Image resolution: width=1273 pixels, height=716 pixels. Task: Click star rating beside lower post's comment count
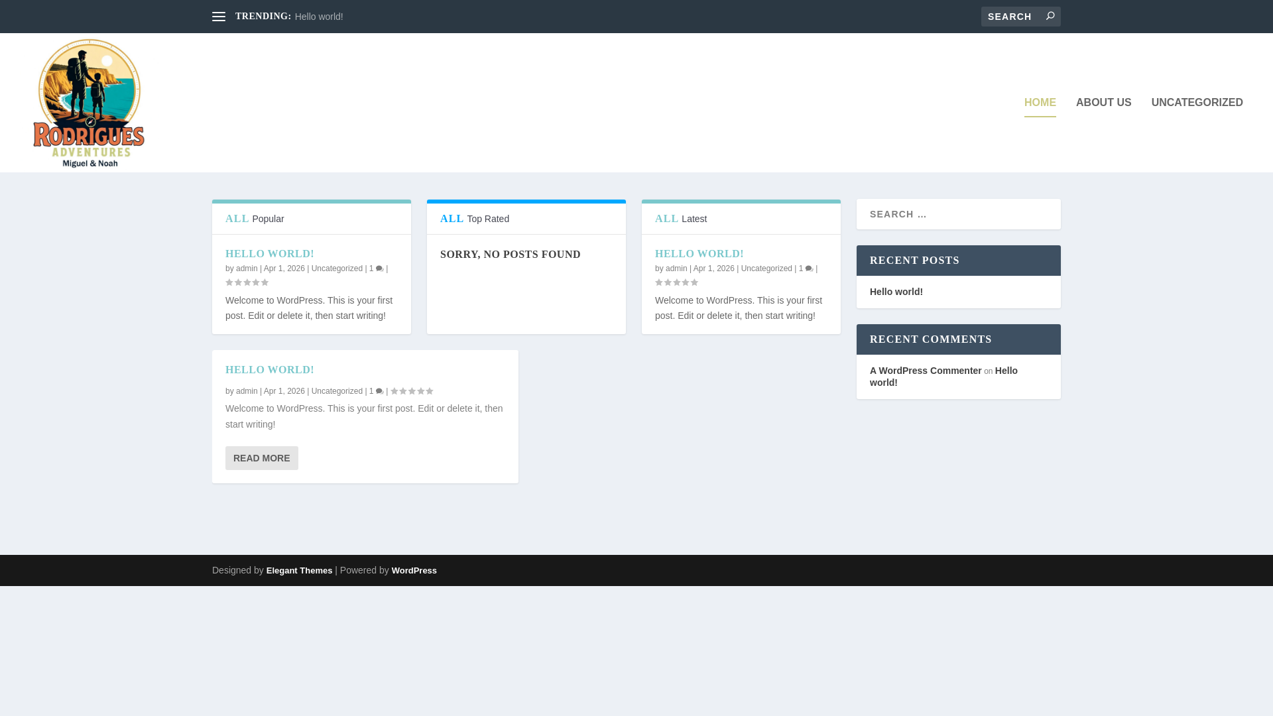pyautogui.click(x=412, y=391)
